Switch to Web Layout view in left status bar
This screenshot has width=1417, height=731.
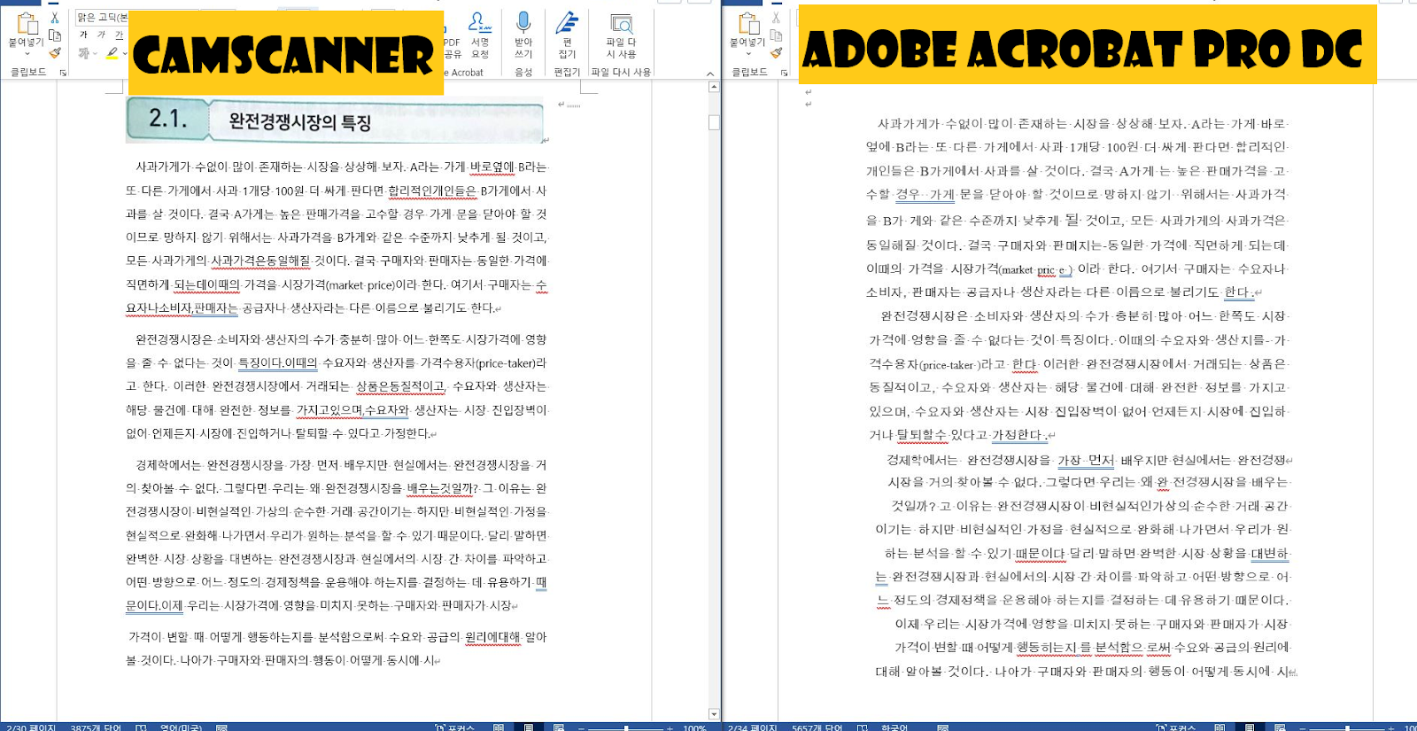(559, 727)
